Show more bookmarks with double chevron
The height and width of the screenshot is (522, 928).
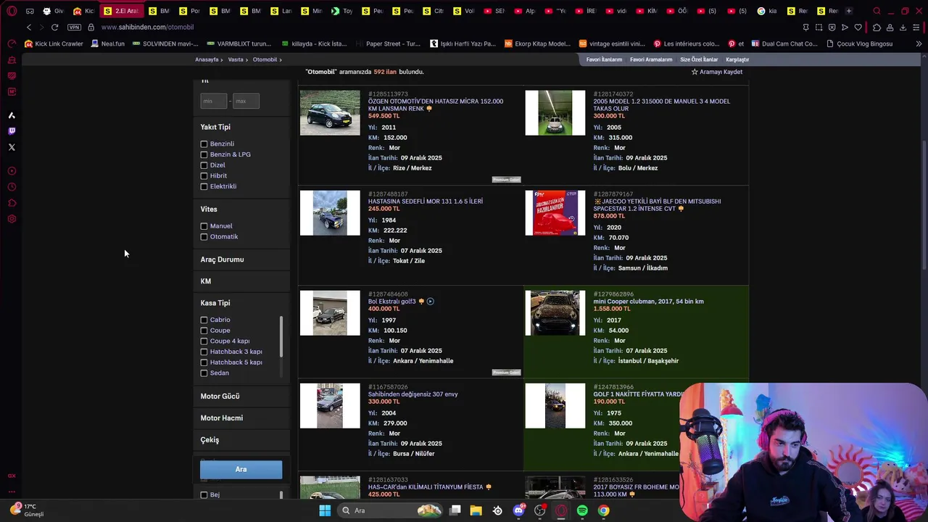pos(919,43)
